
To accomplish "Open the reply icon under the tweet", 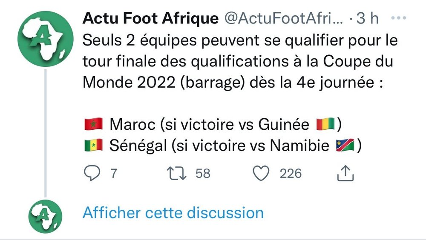I will point(91,174).
